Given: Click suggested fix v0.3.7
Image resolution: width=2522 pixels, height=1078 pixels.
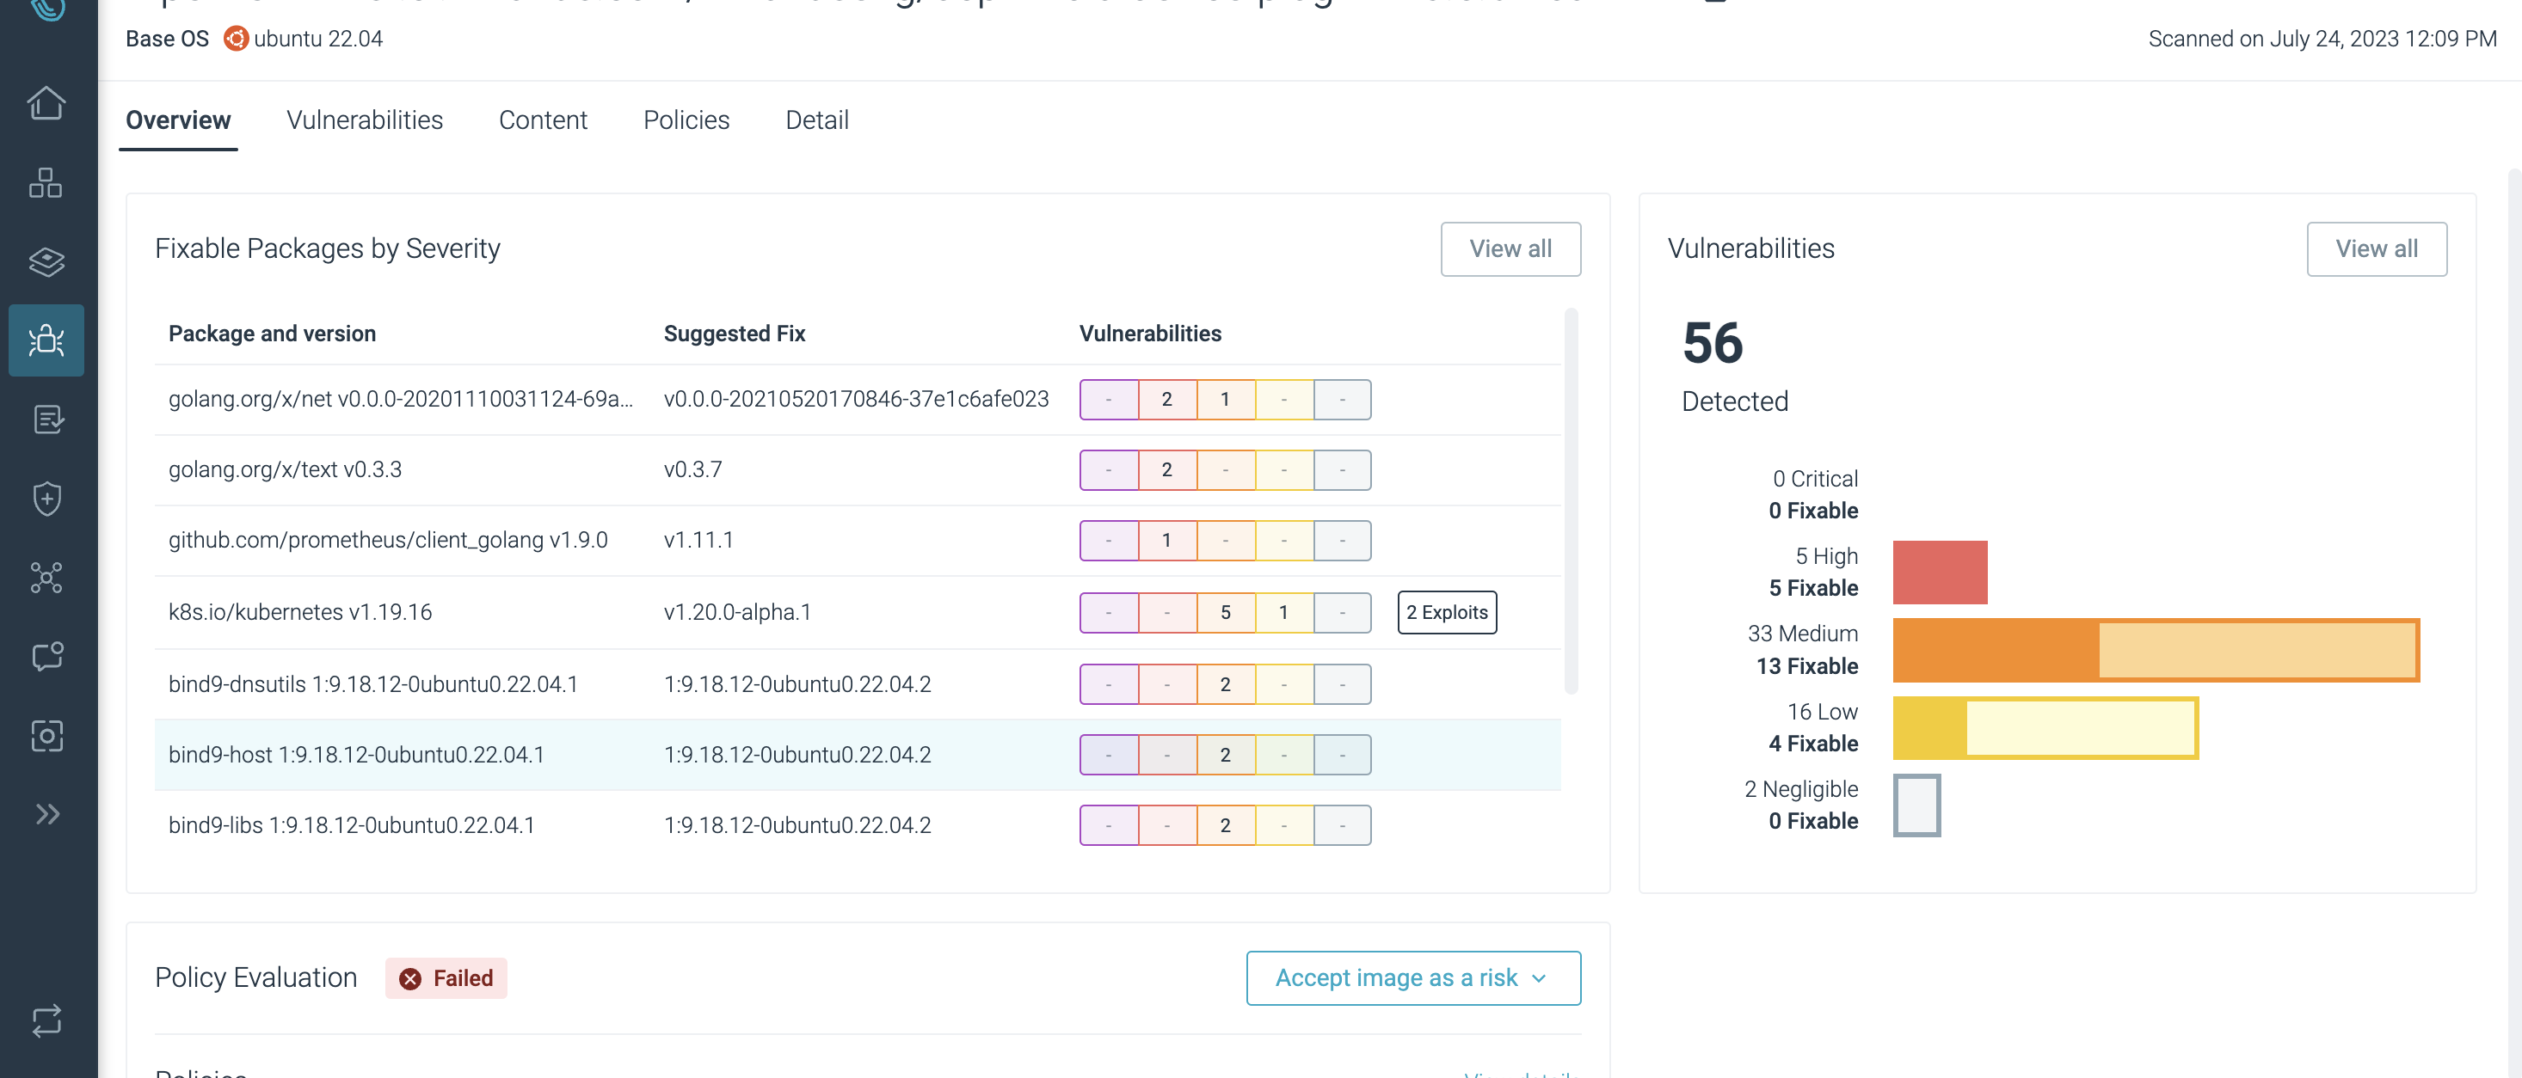Looking at the screenshot, I should tap(693, 469).
